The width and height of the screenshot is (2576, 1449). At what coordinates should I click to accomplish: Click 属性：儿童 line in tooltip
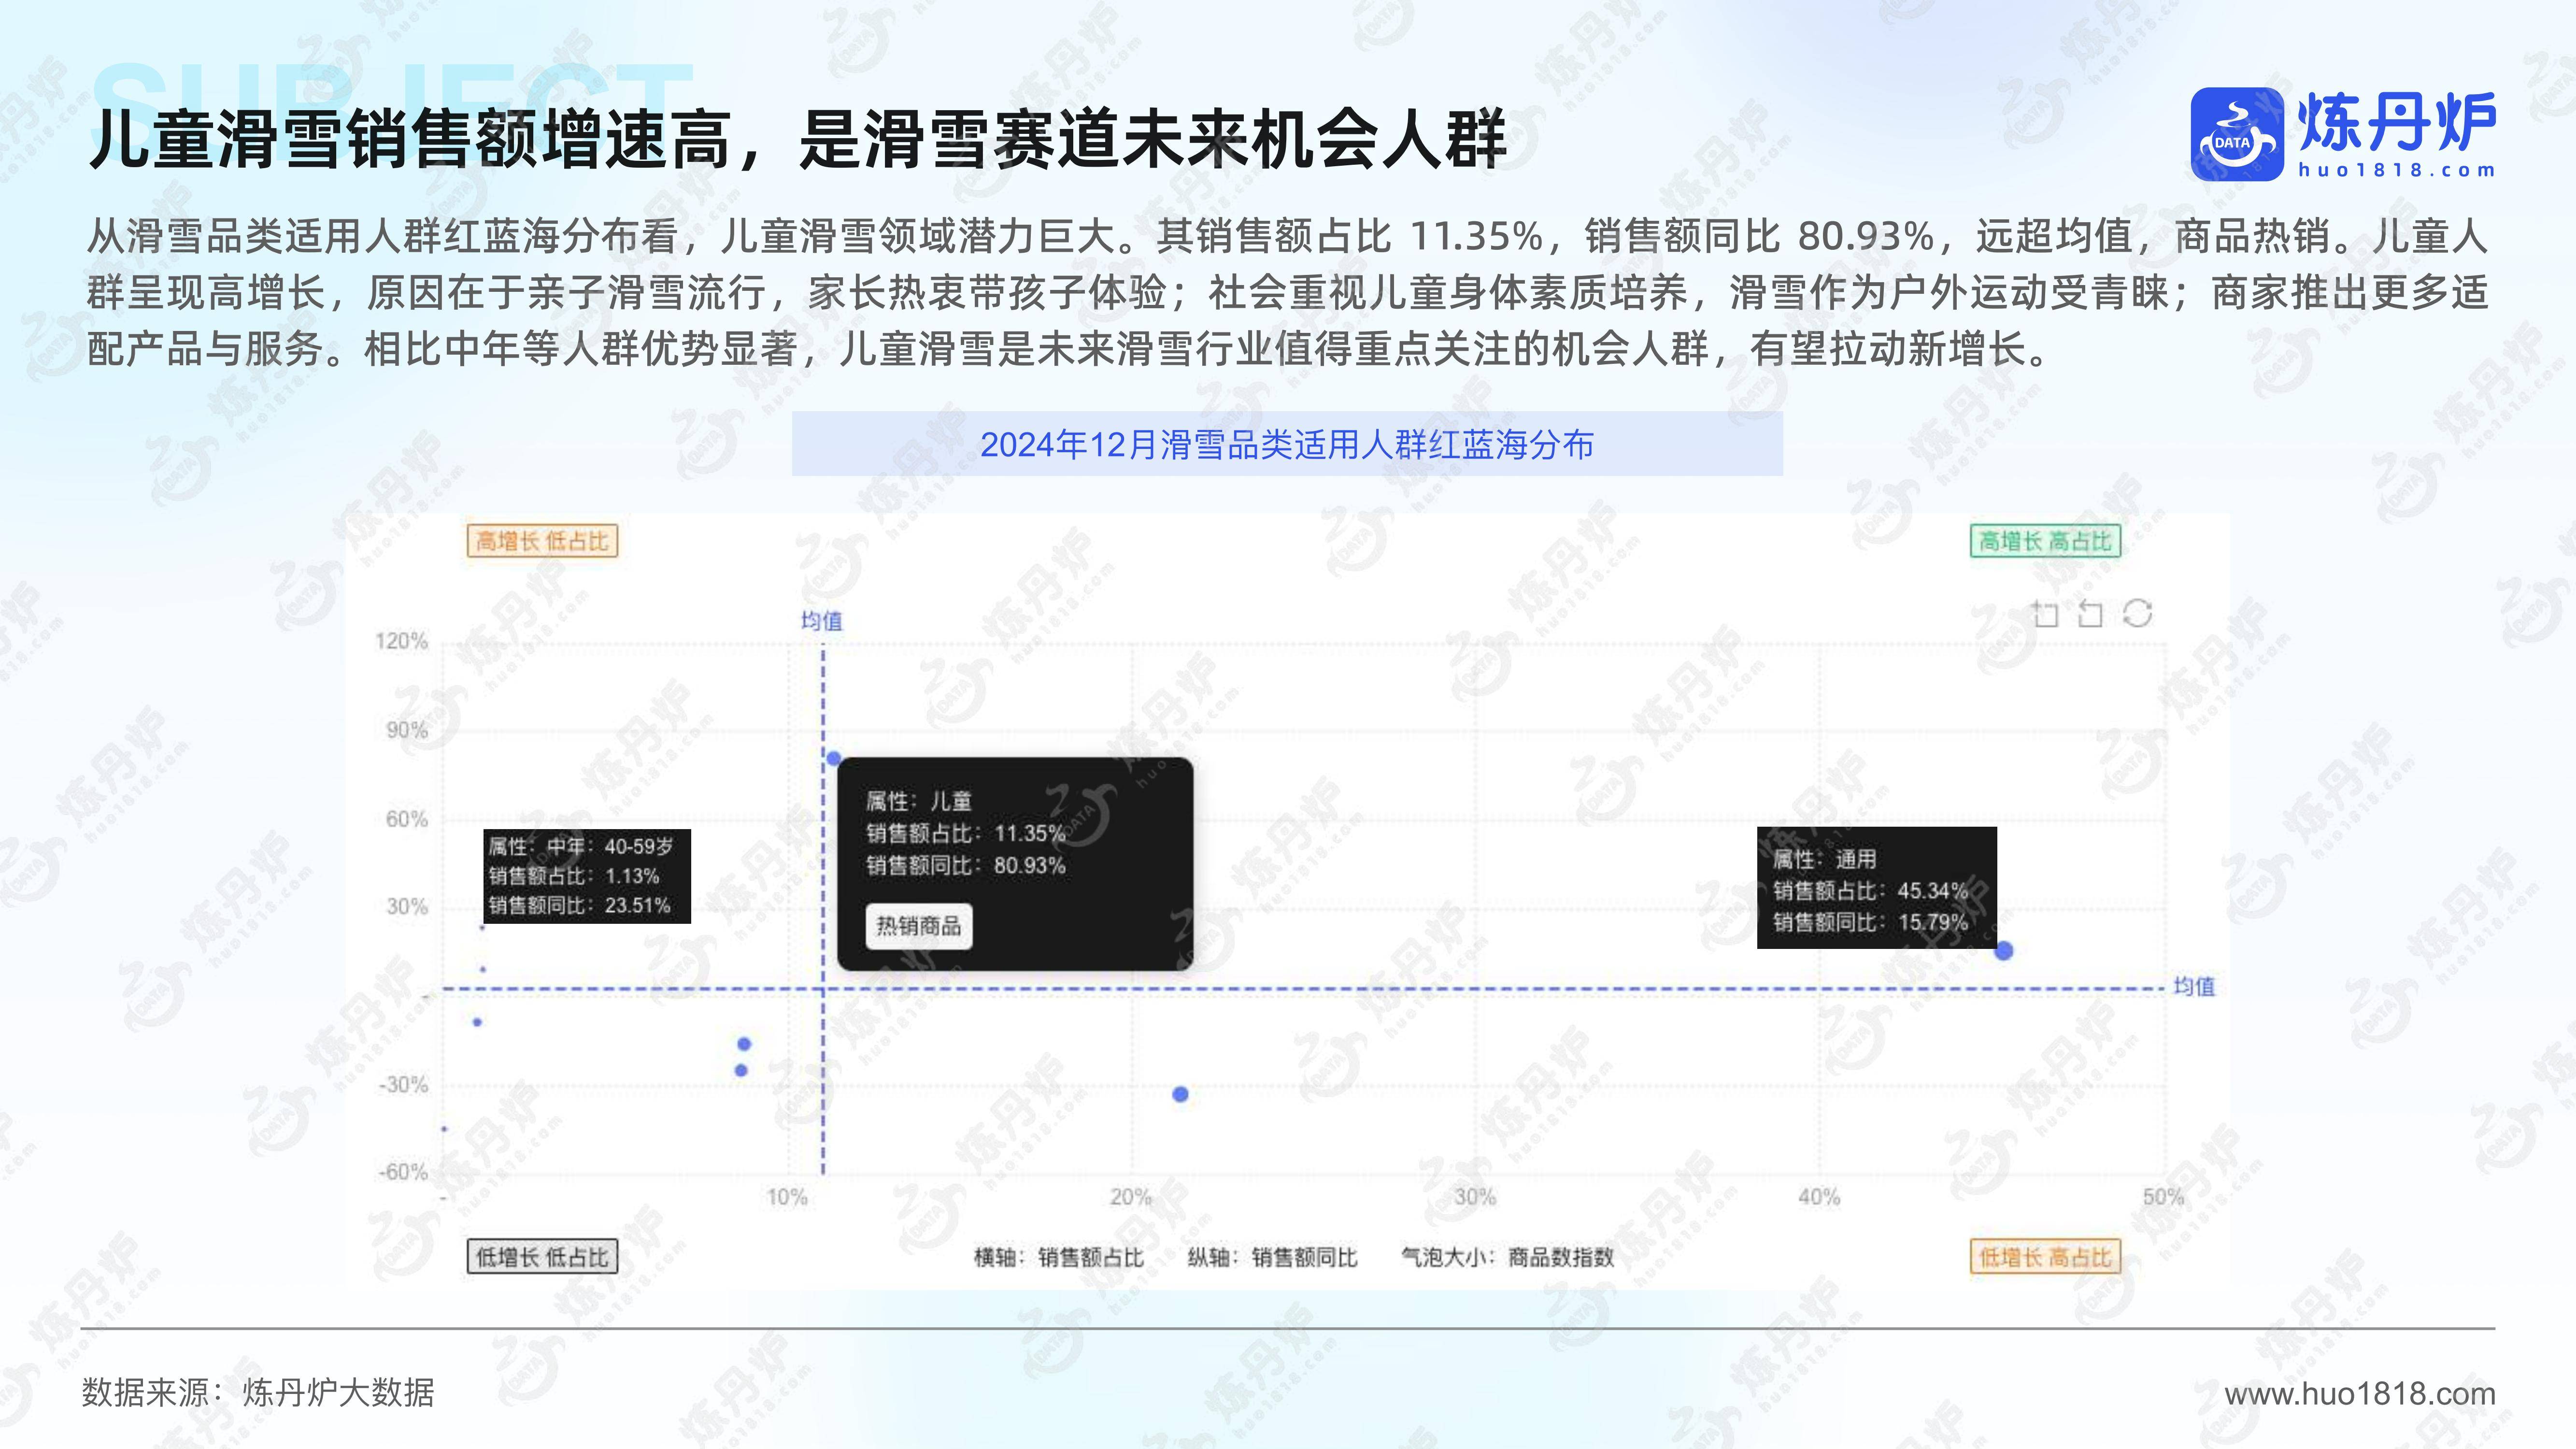[x=919, y=801]
